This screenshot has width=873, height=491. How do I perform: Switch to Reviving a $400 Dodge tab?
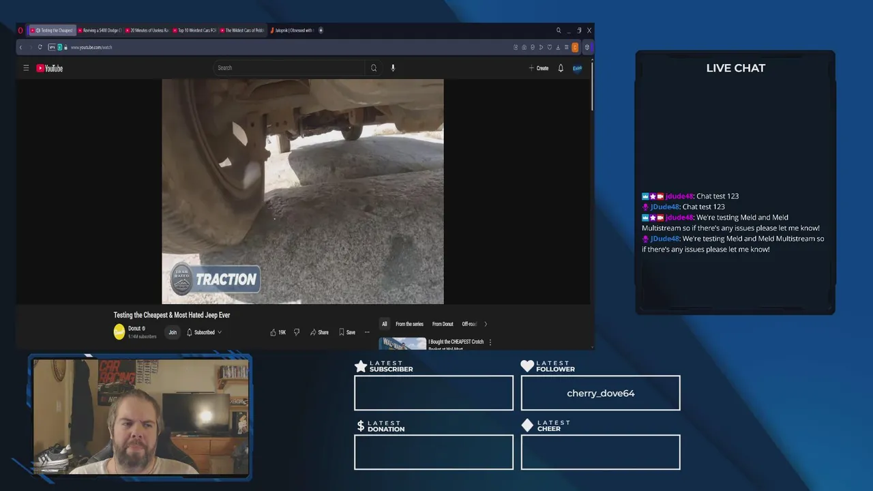click(x=100, y=30)
